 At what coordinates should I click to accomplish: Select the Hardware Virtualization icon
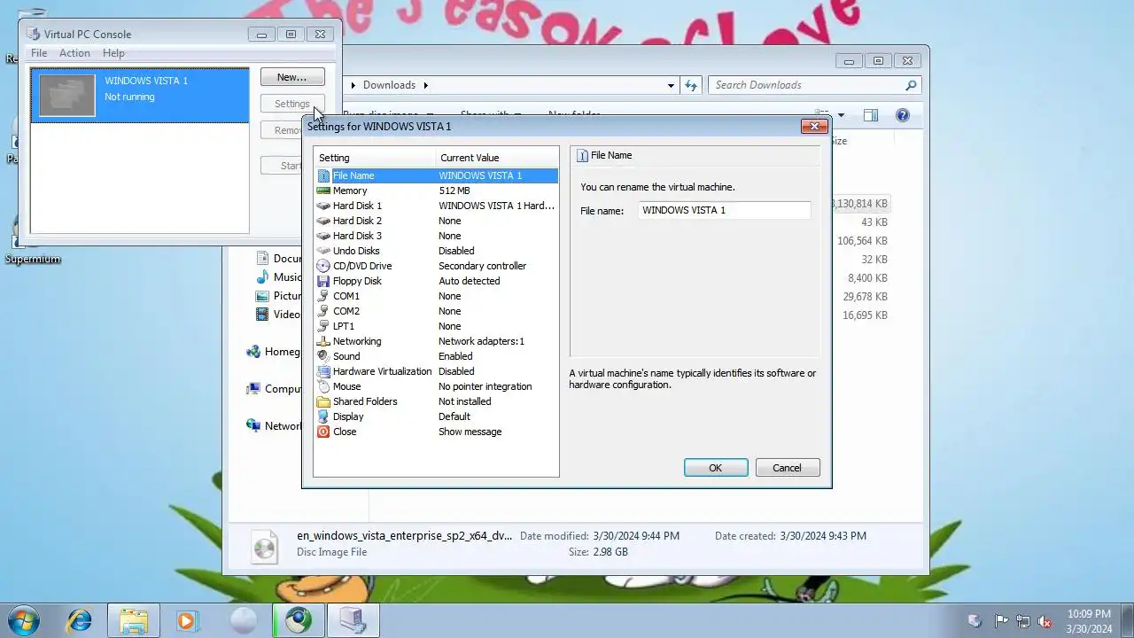click(323, 371)
